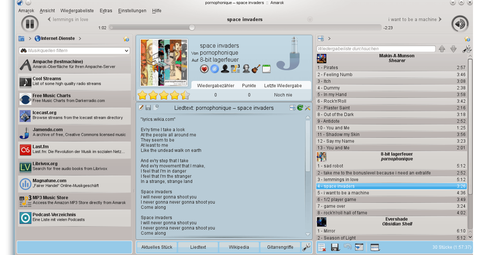Open the Hilfe menu
This screenshot has width=490, height=255.
(x=157, y=11)
